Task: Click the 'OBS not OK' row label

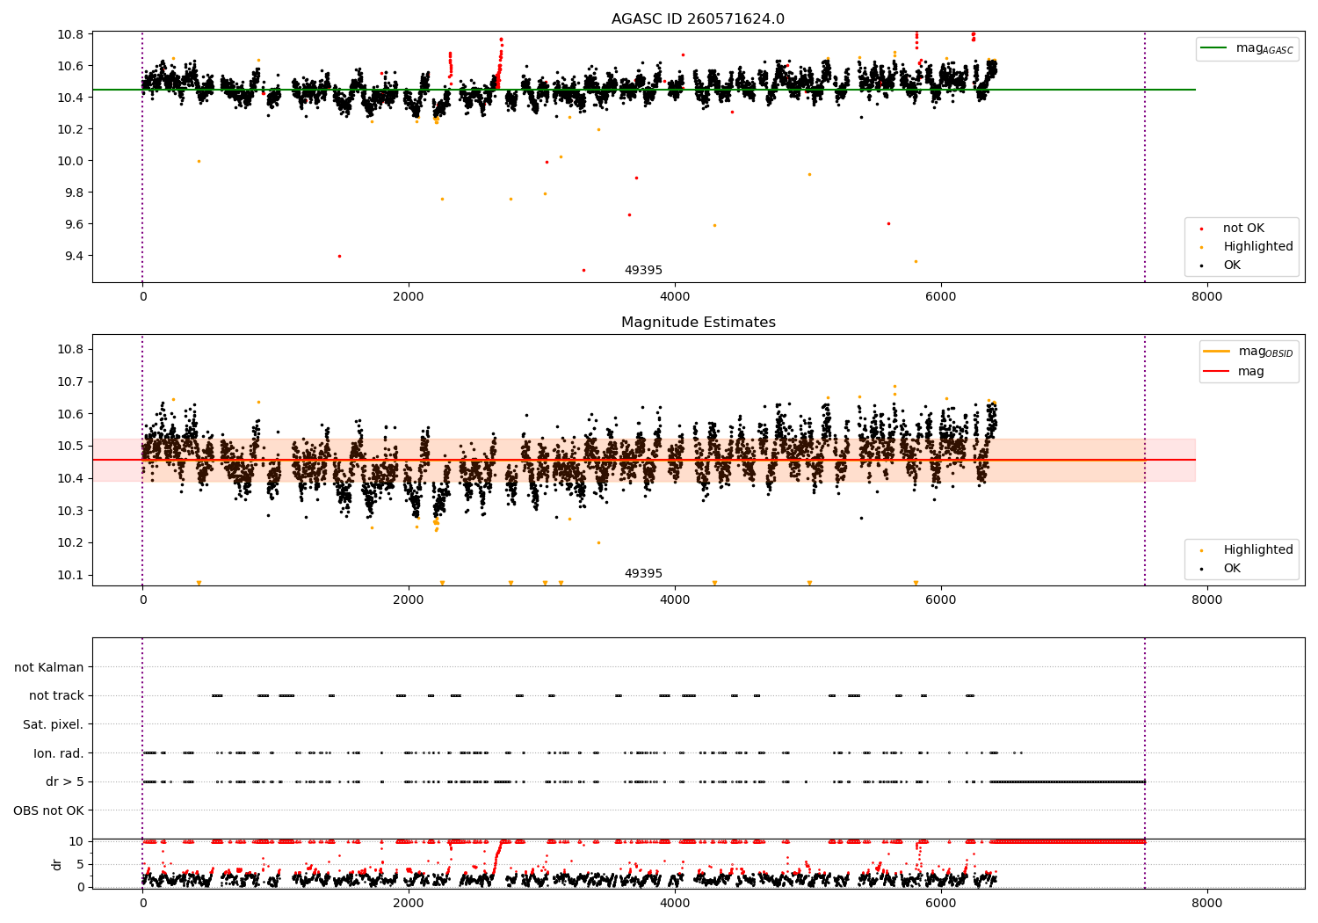Action: point(49,810)
